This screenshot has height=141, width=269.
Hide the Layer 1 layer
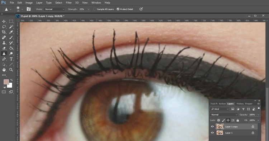(212, 133)
